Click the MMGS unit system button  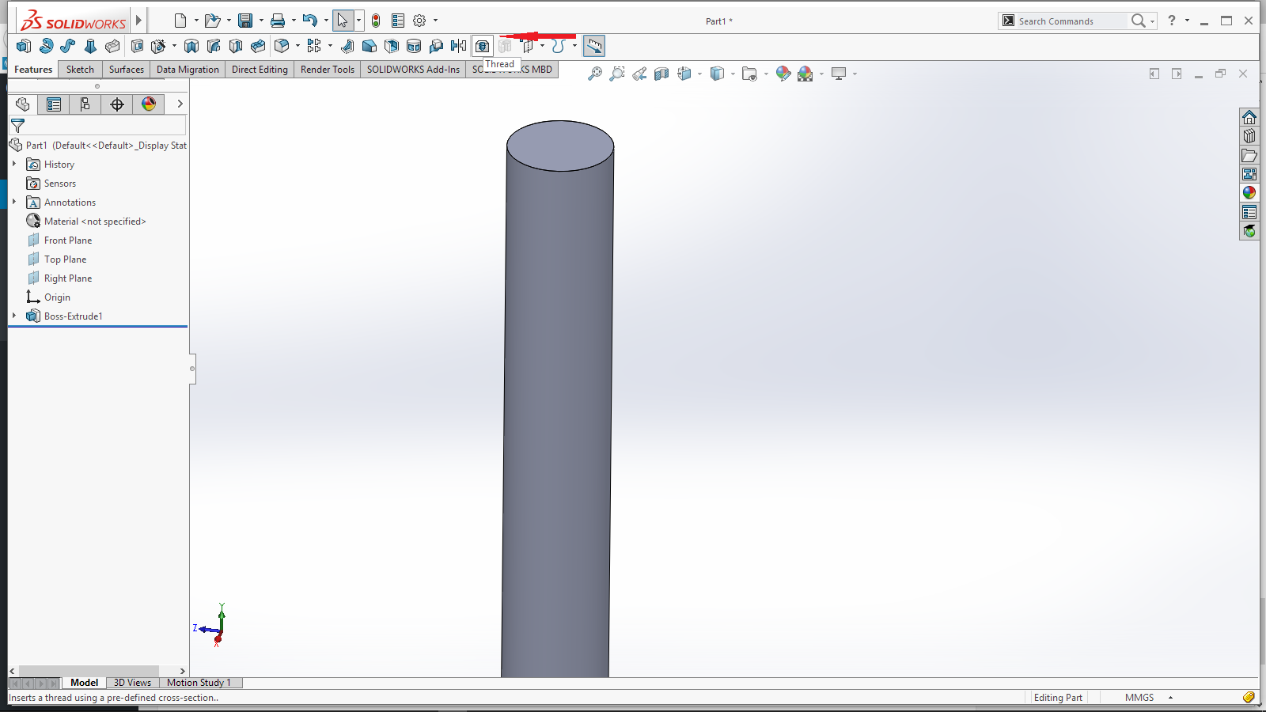(x=1139, y=698)
